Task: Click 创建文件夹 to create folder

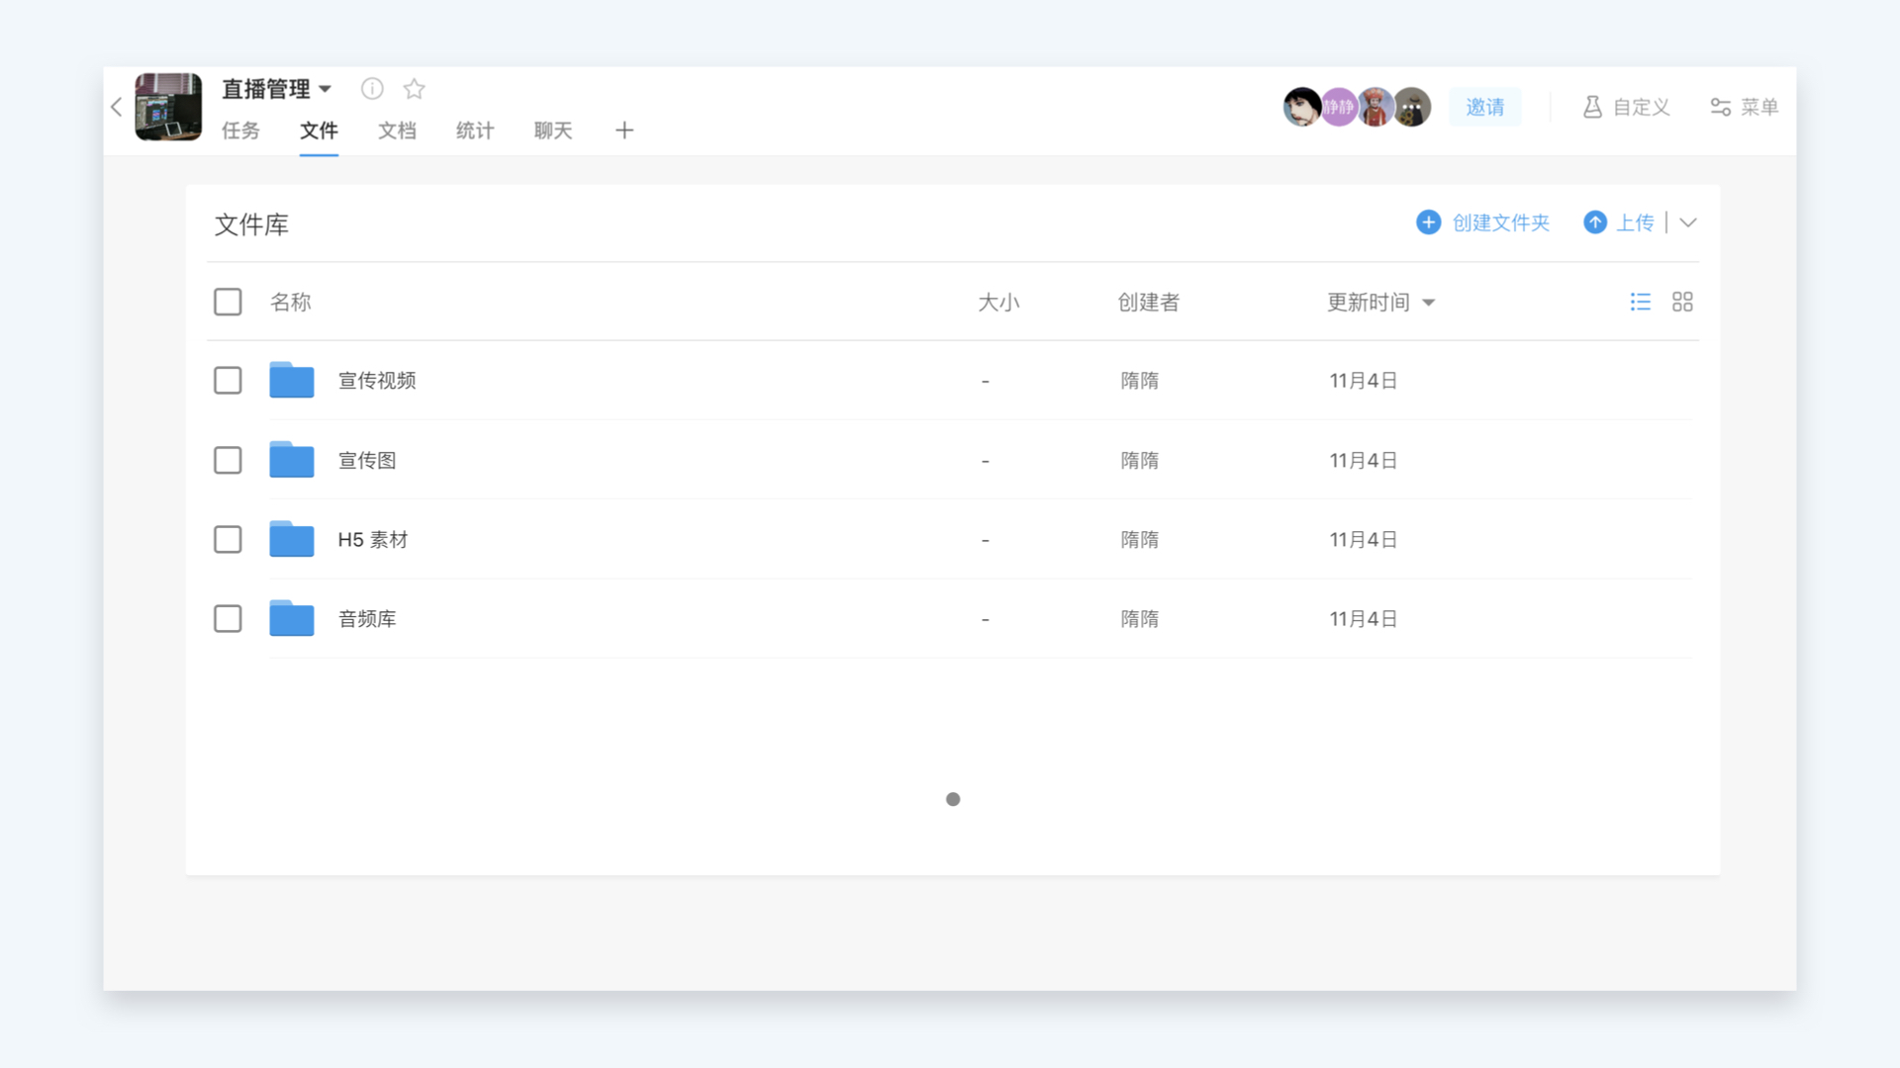Action: [1482, 222]
